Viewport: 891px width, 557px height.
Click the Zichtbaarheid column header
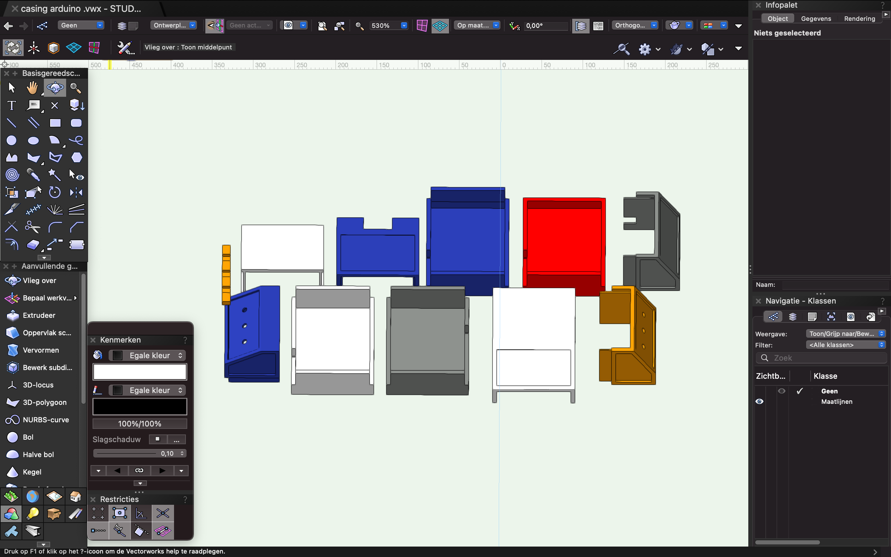770,376
